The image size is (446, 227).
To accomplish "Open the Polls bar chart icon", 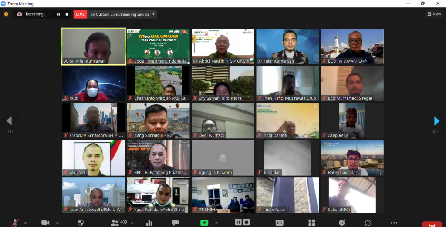I will coord(149,223).
